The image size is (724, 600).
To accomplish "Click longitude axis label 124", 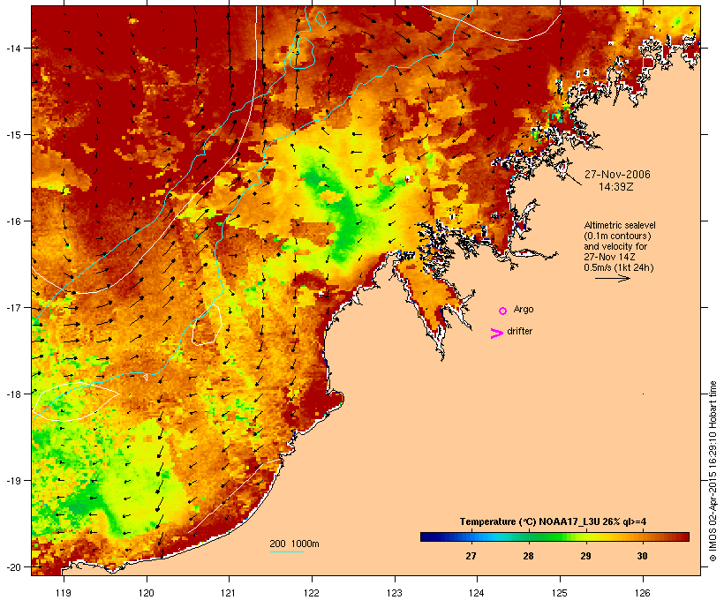I will coord(477,593).
